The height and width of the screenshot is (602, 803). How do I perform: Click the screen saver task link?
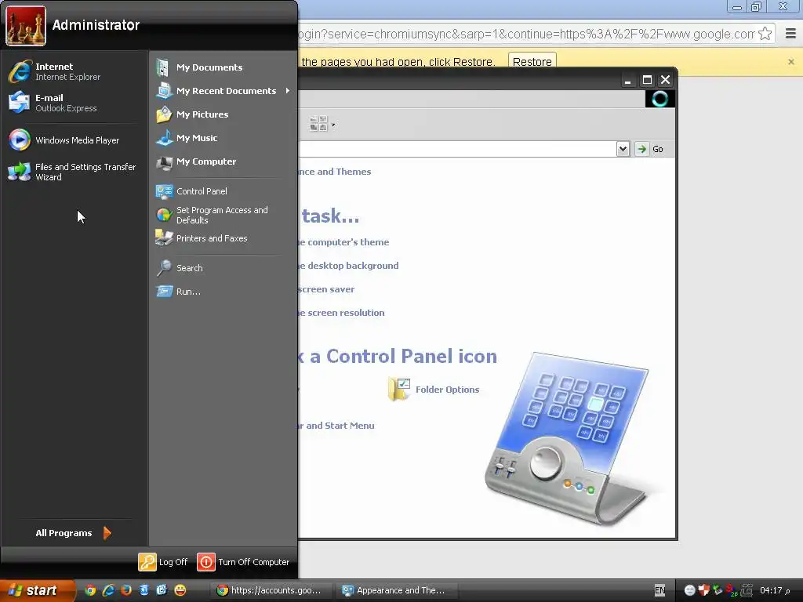coord(326,289)
